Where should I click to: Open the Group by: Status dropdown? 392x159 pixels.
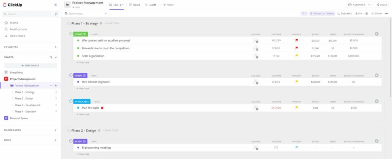pos(322,13)
